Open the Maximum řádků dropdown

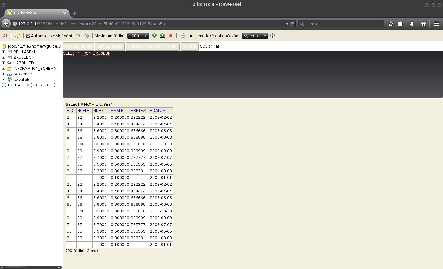click(138, 36)
